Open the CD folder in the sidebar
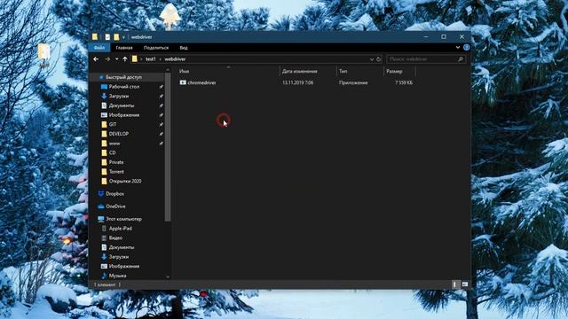Screen dimensions: 568x319 point(113,152)
